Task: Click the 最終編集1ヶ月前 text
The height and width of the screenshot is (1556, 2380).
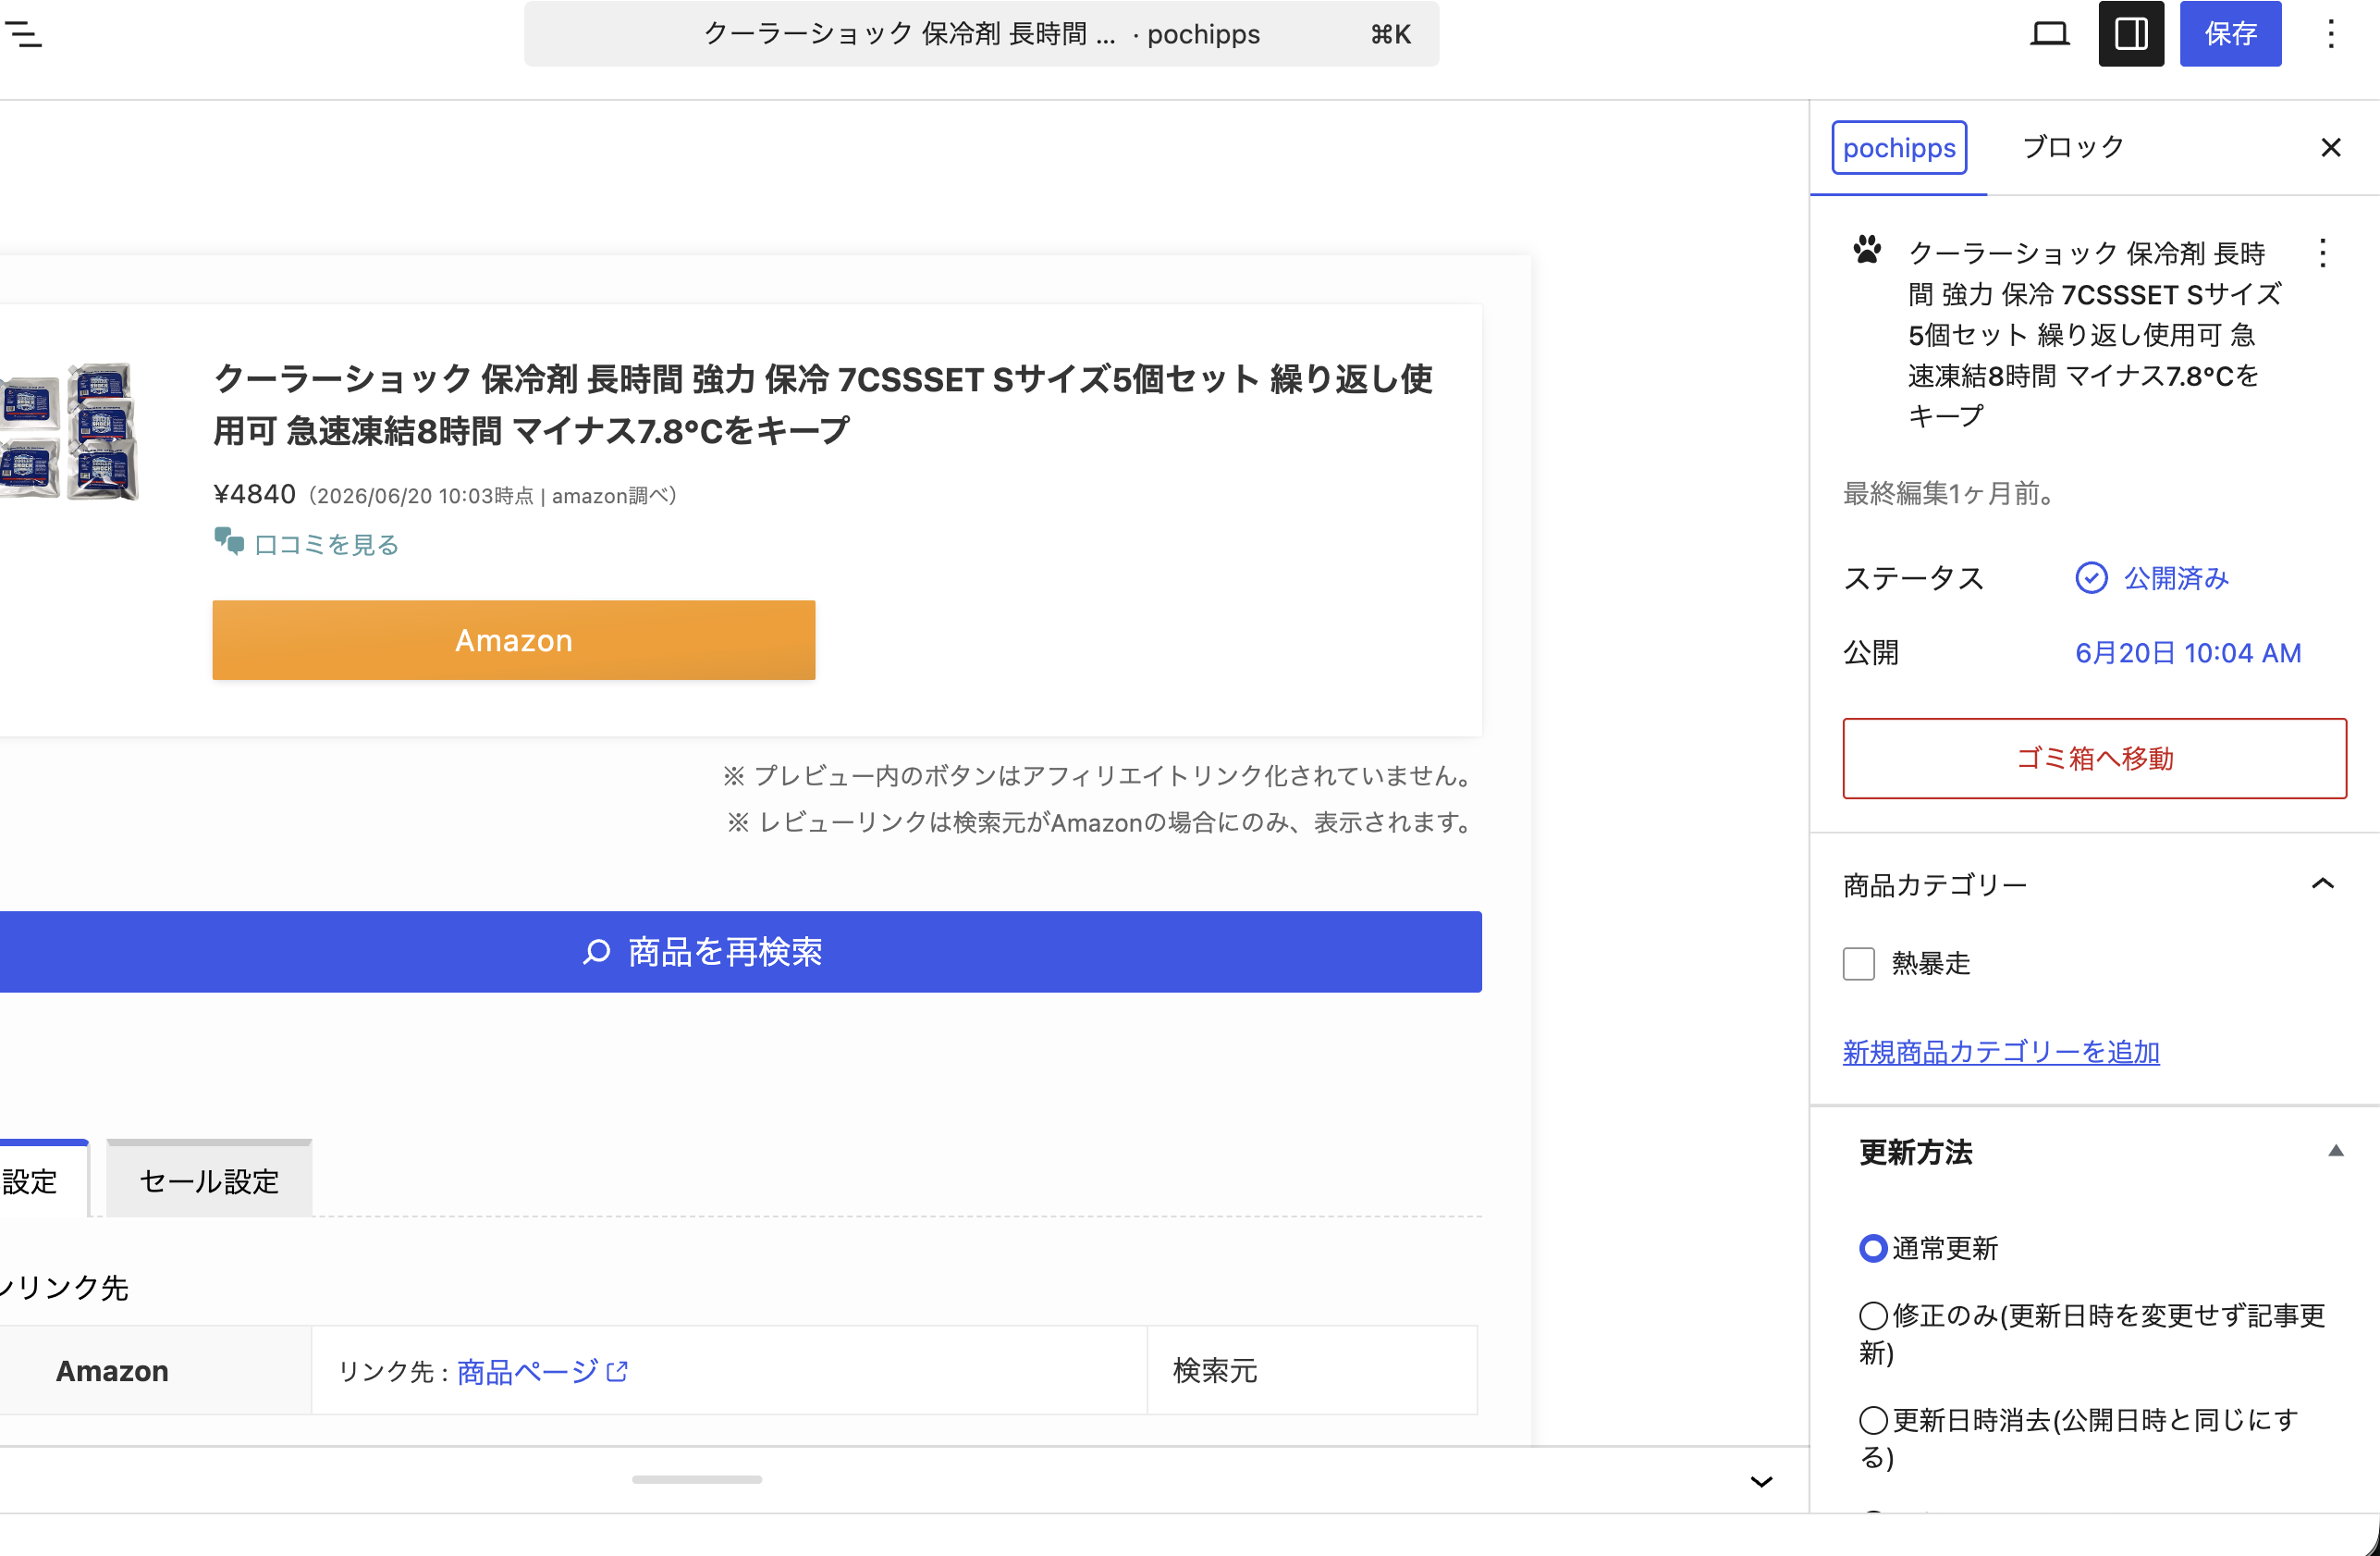Action: click(x=1948, y=493)
